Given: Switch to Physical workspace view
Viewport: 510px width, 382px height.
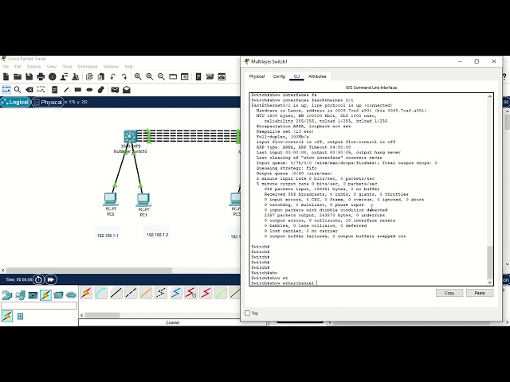Looking at the screenshot, I should (48, 102).
